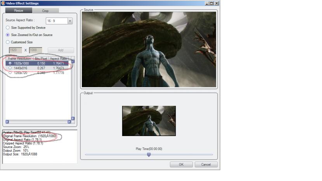322x181 pixels.
Task: Minimize the Video Effect Settings window
Action: 207,3
